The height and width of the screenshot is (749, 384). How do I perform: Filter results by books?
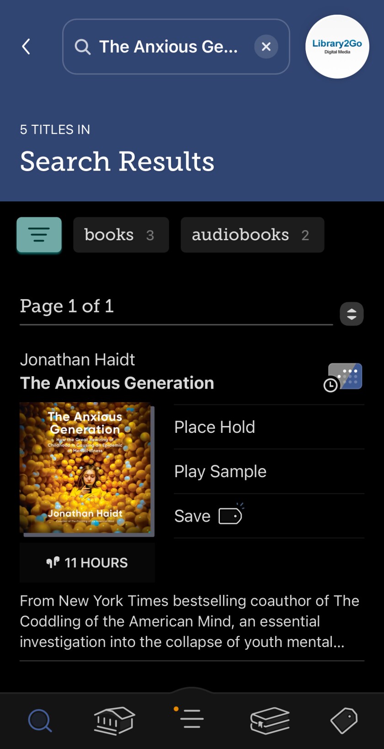pos(121,235)
